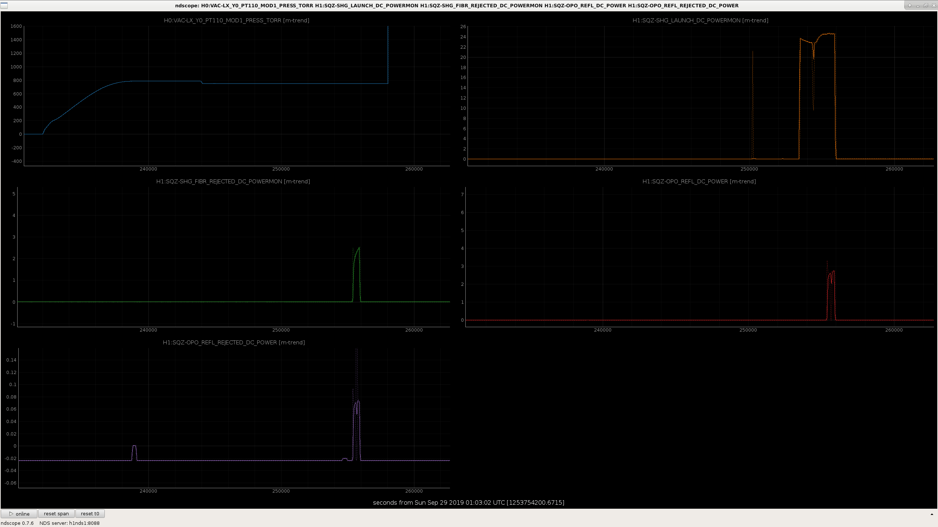Click the small purple bump near 239000
This screenshot has width=938, height=527.
[134, 446]
